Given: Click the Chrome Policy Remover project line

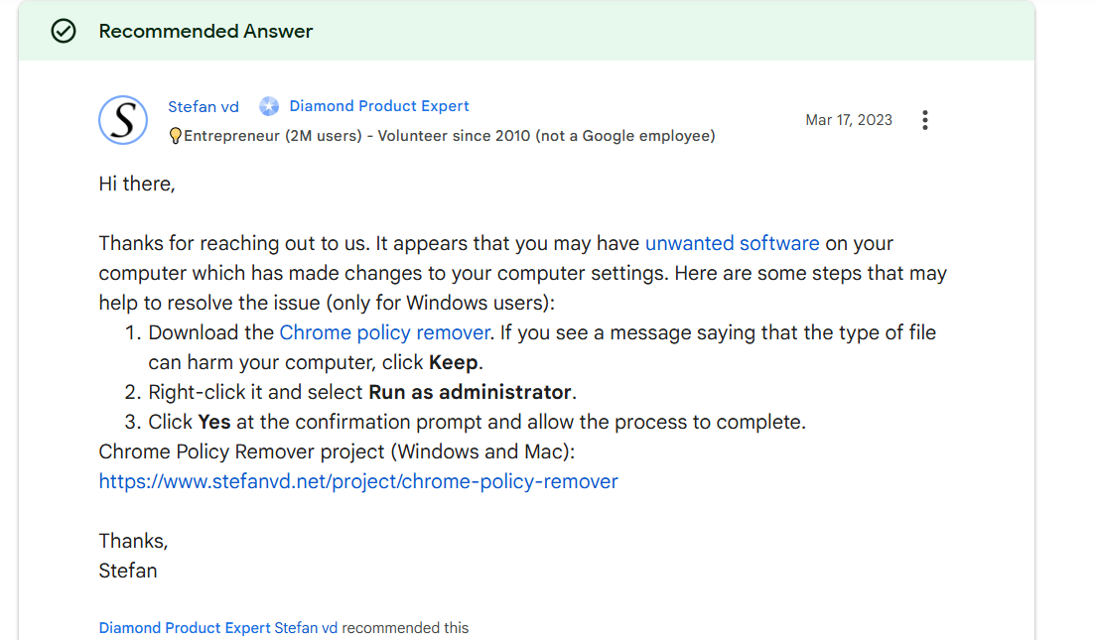Looking at the screenshot, I should coord(337,452).
